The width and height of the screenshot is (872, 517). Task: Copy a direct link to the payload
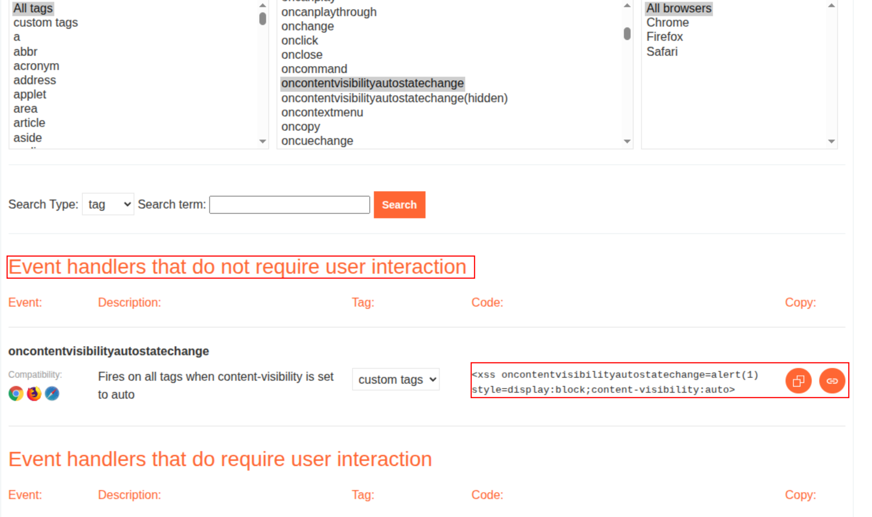832,381
